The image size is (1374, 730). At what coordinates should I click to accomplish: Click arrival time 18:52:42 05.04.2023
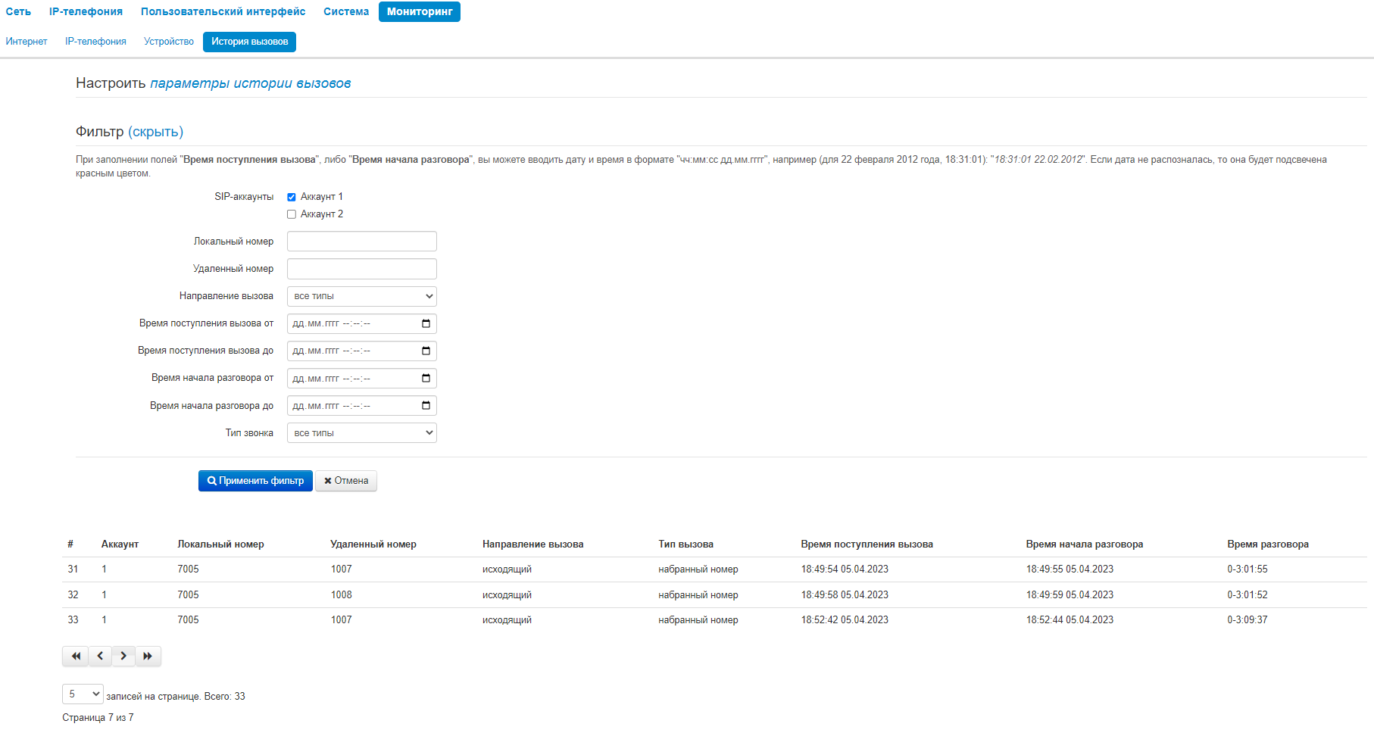pos(845,620)
